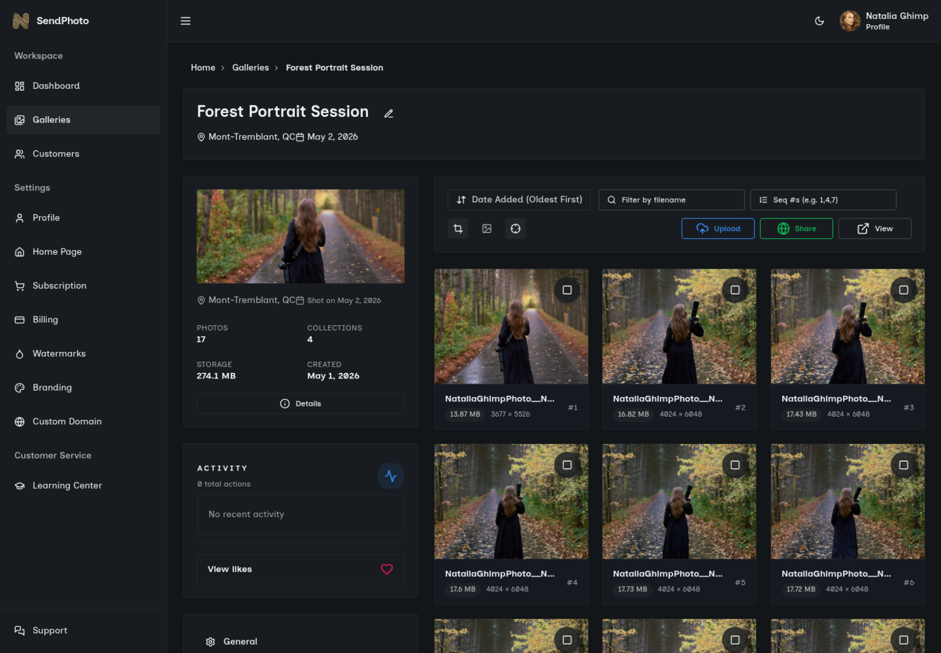Visit the Learning Center
The image size is (941, 653).
(x=83, y=485)
